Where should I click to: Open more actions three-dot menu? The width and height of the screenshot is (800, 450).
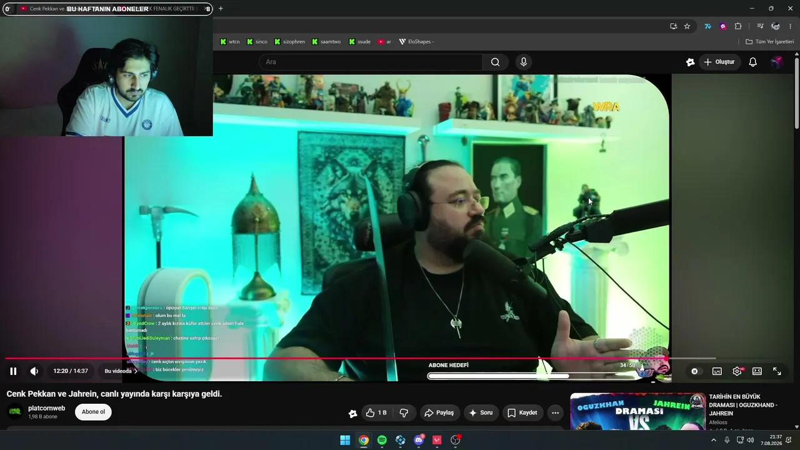[x=555, y=412]
